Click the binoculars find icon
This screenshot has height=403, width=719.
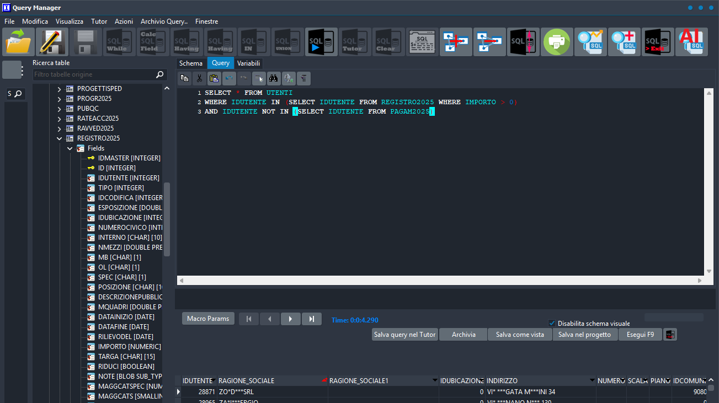pyautogui.click(x=274, y=78)
